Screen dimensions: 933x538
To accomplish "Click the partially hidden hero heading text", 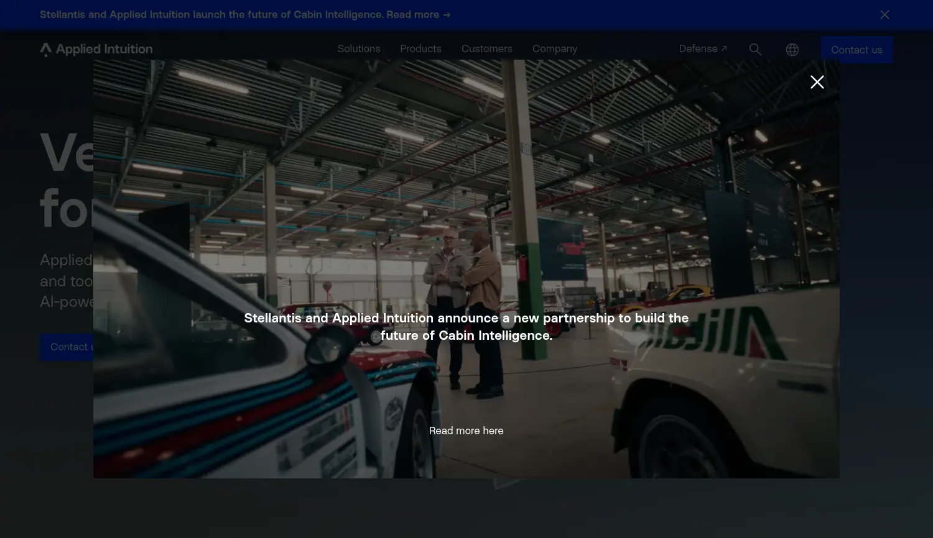I will 67,180.
